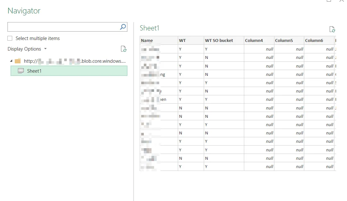Enable Select multiple items checkbox
This screenshot has width=347, height=201.
pyautogui.click(x=10, y=38)
